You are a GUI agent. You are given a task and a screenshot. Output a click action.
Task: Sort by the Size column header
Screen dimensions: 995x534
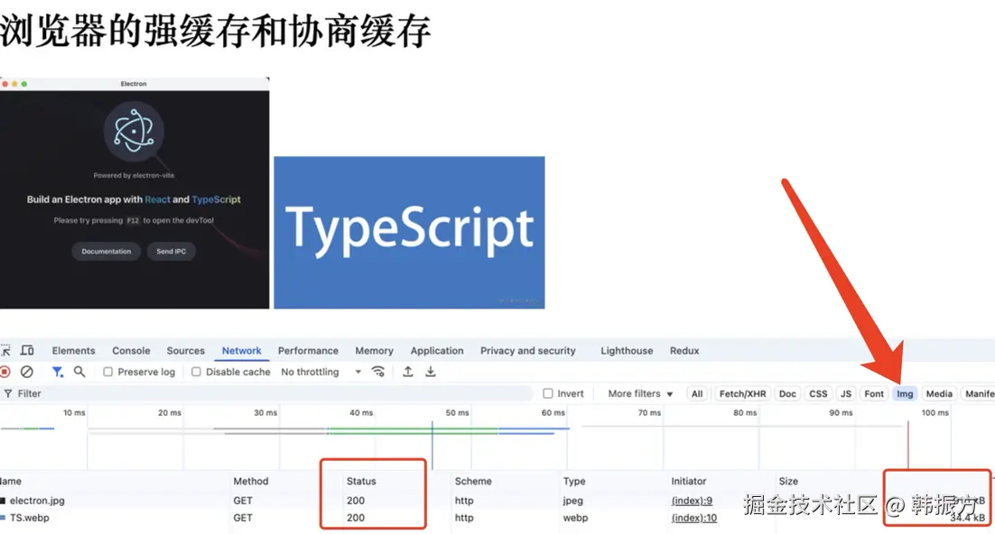point(788,482)
